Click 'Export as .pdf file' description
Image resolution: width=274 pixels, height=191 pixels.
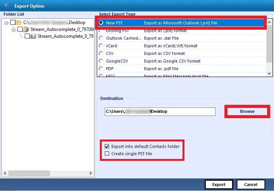(161, 69)
